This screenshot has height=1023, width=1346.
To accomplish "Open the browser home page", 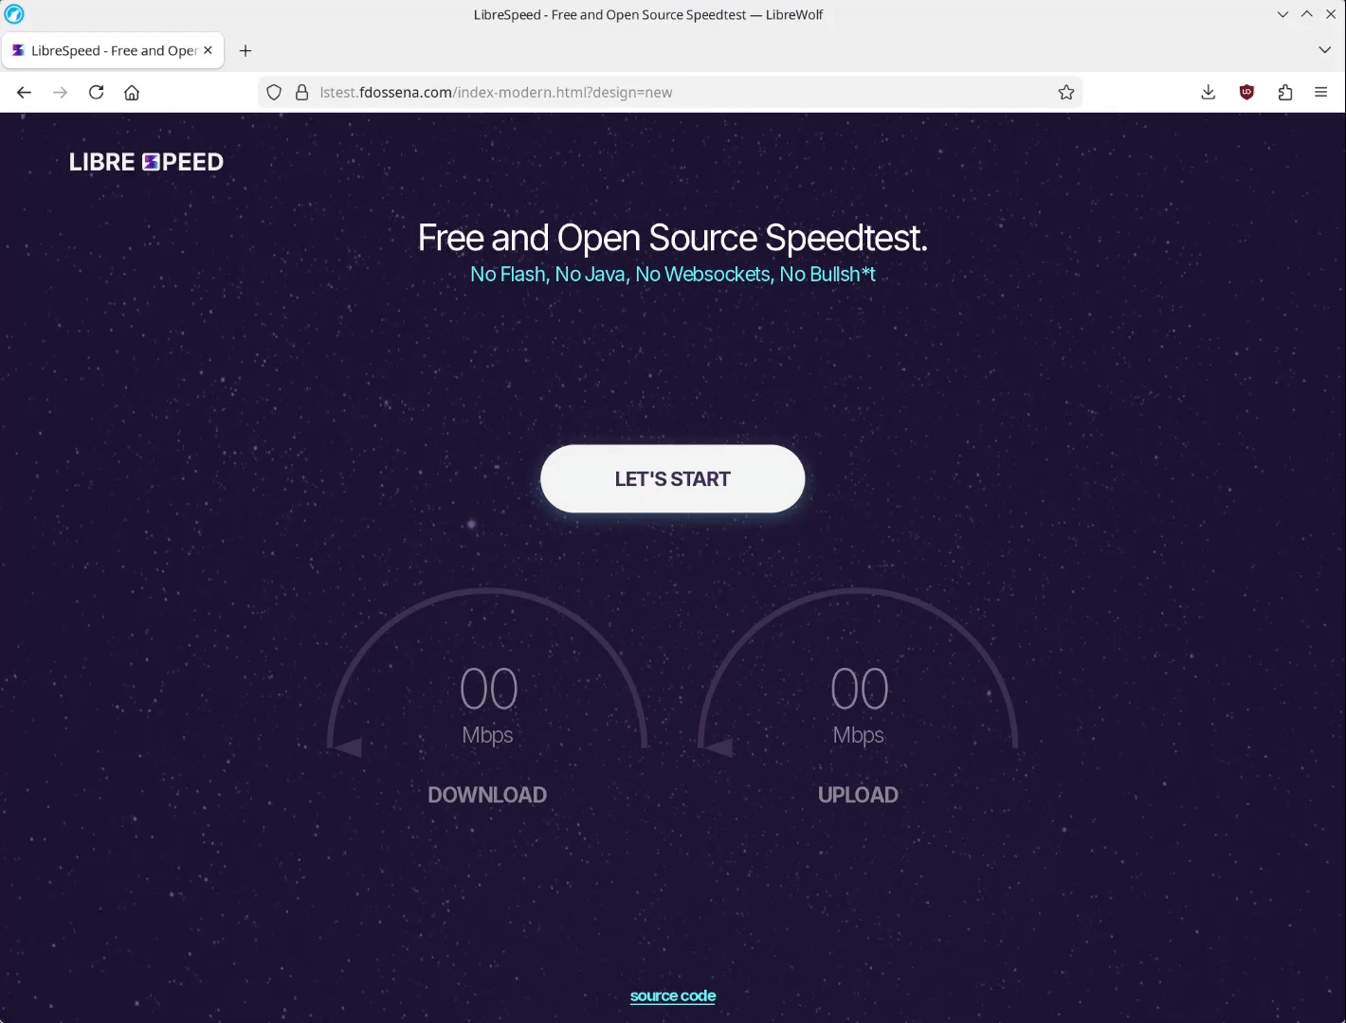I will (132, 92).
